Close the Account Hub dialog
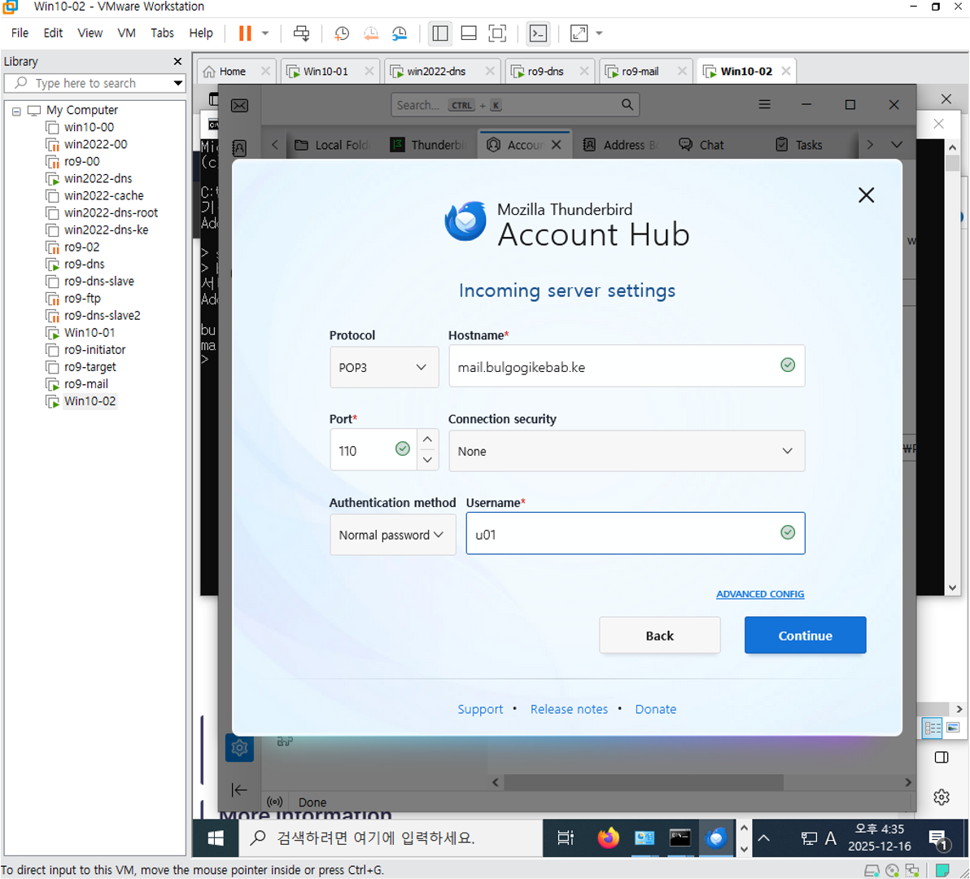Viewport: 970px width, 879px height. pyautogui.click(x=866, y=195)
